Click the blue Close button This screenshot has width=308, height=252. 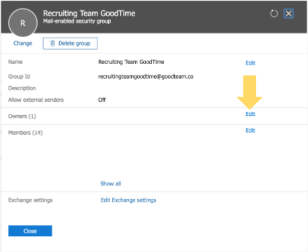coord(30,231)
